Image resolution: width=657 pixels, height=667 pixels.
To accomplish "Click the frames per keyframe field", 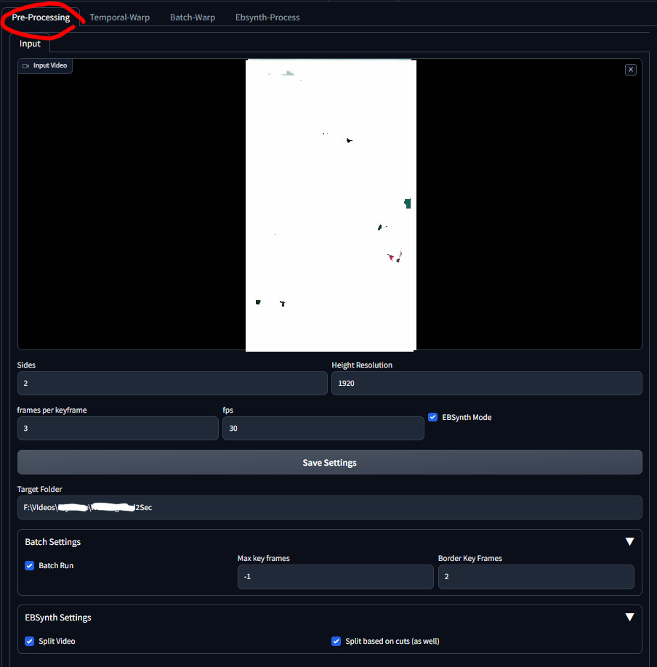I will pos(118,428).
